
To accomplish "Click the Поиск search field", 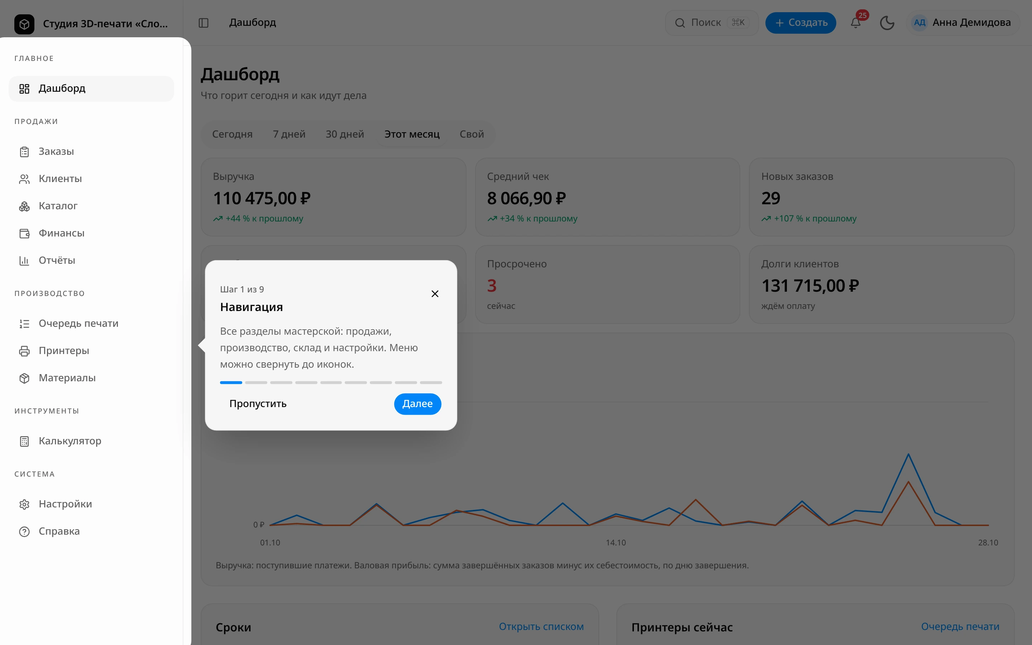I will pos(711,23).
